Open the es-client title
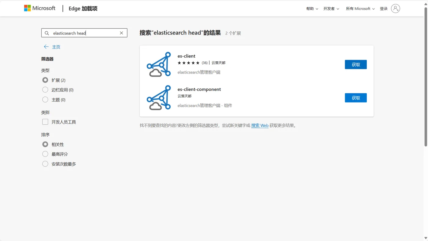The width and height of the screenshot is (428, 241). [186, 56]
